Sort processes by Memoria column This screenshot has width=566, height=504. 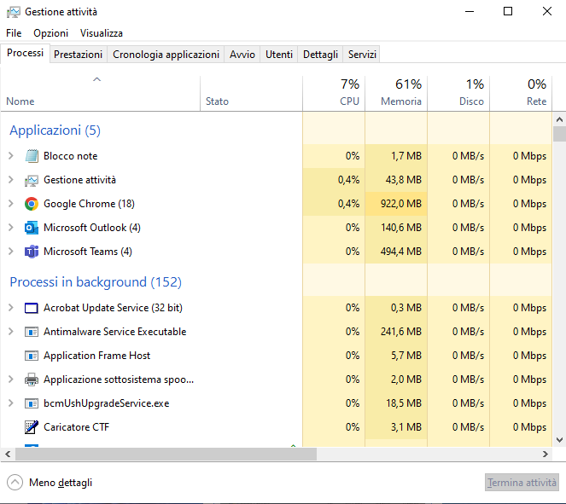point(396,93)
